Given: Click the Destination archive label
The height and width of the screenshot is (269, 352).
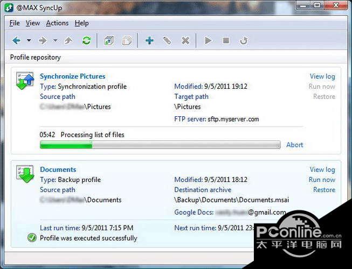Looking at the screenshot, I should [203, 189].
